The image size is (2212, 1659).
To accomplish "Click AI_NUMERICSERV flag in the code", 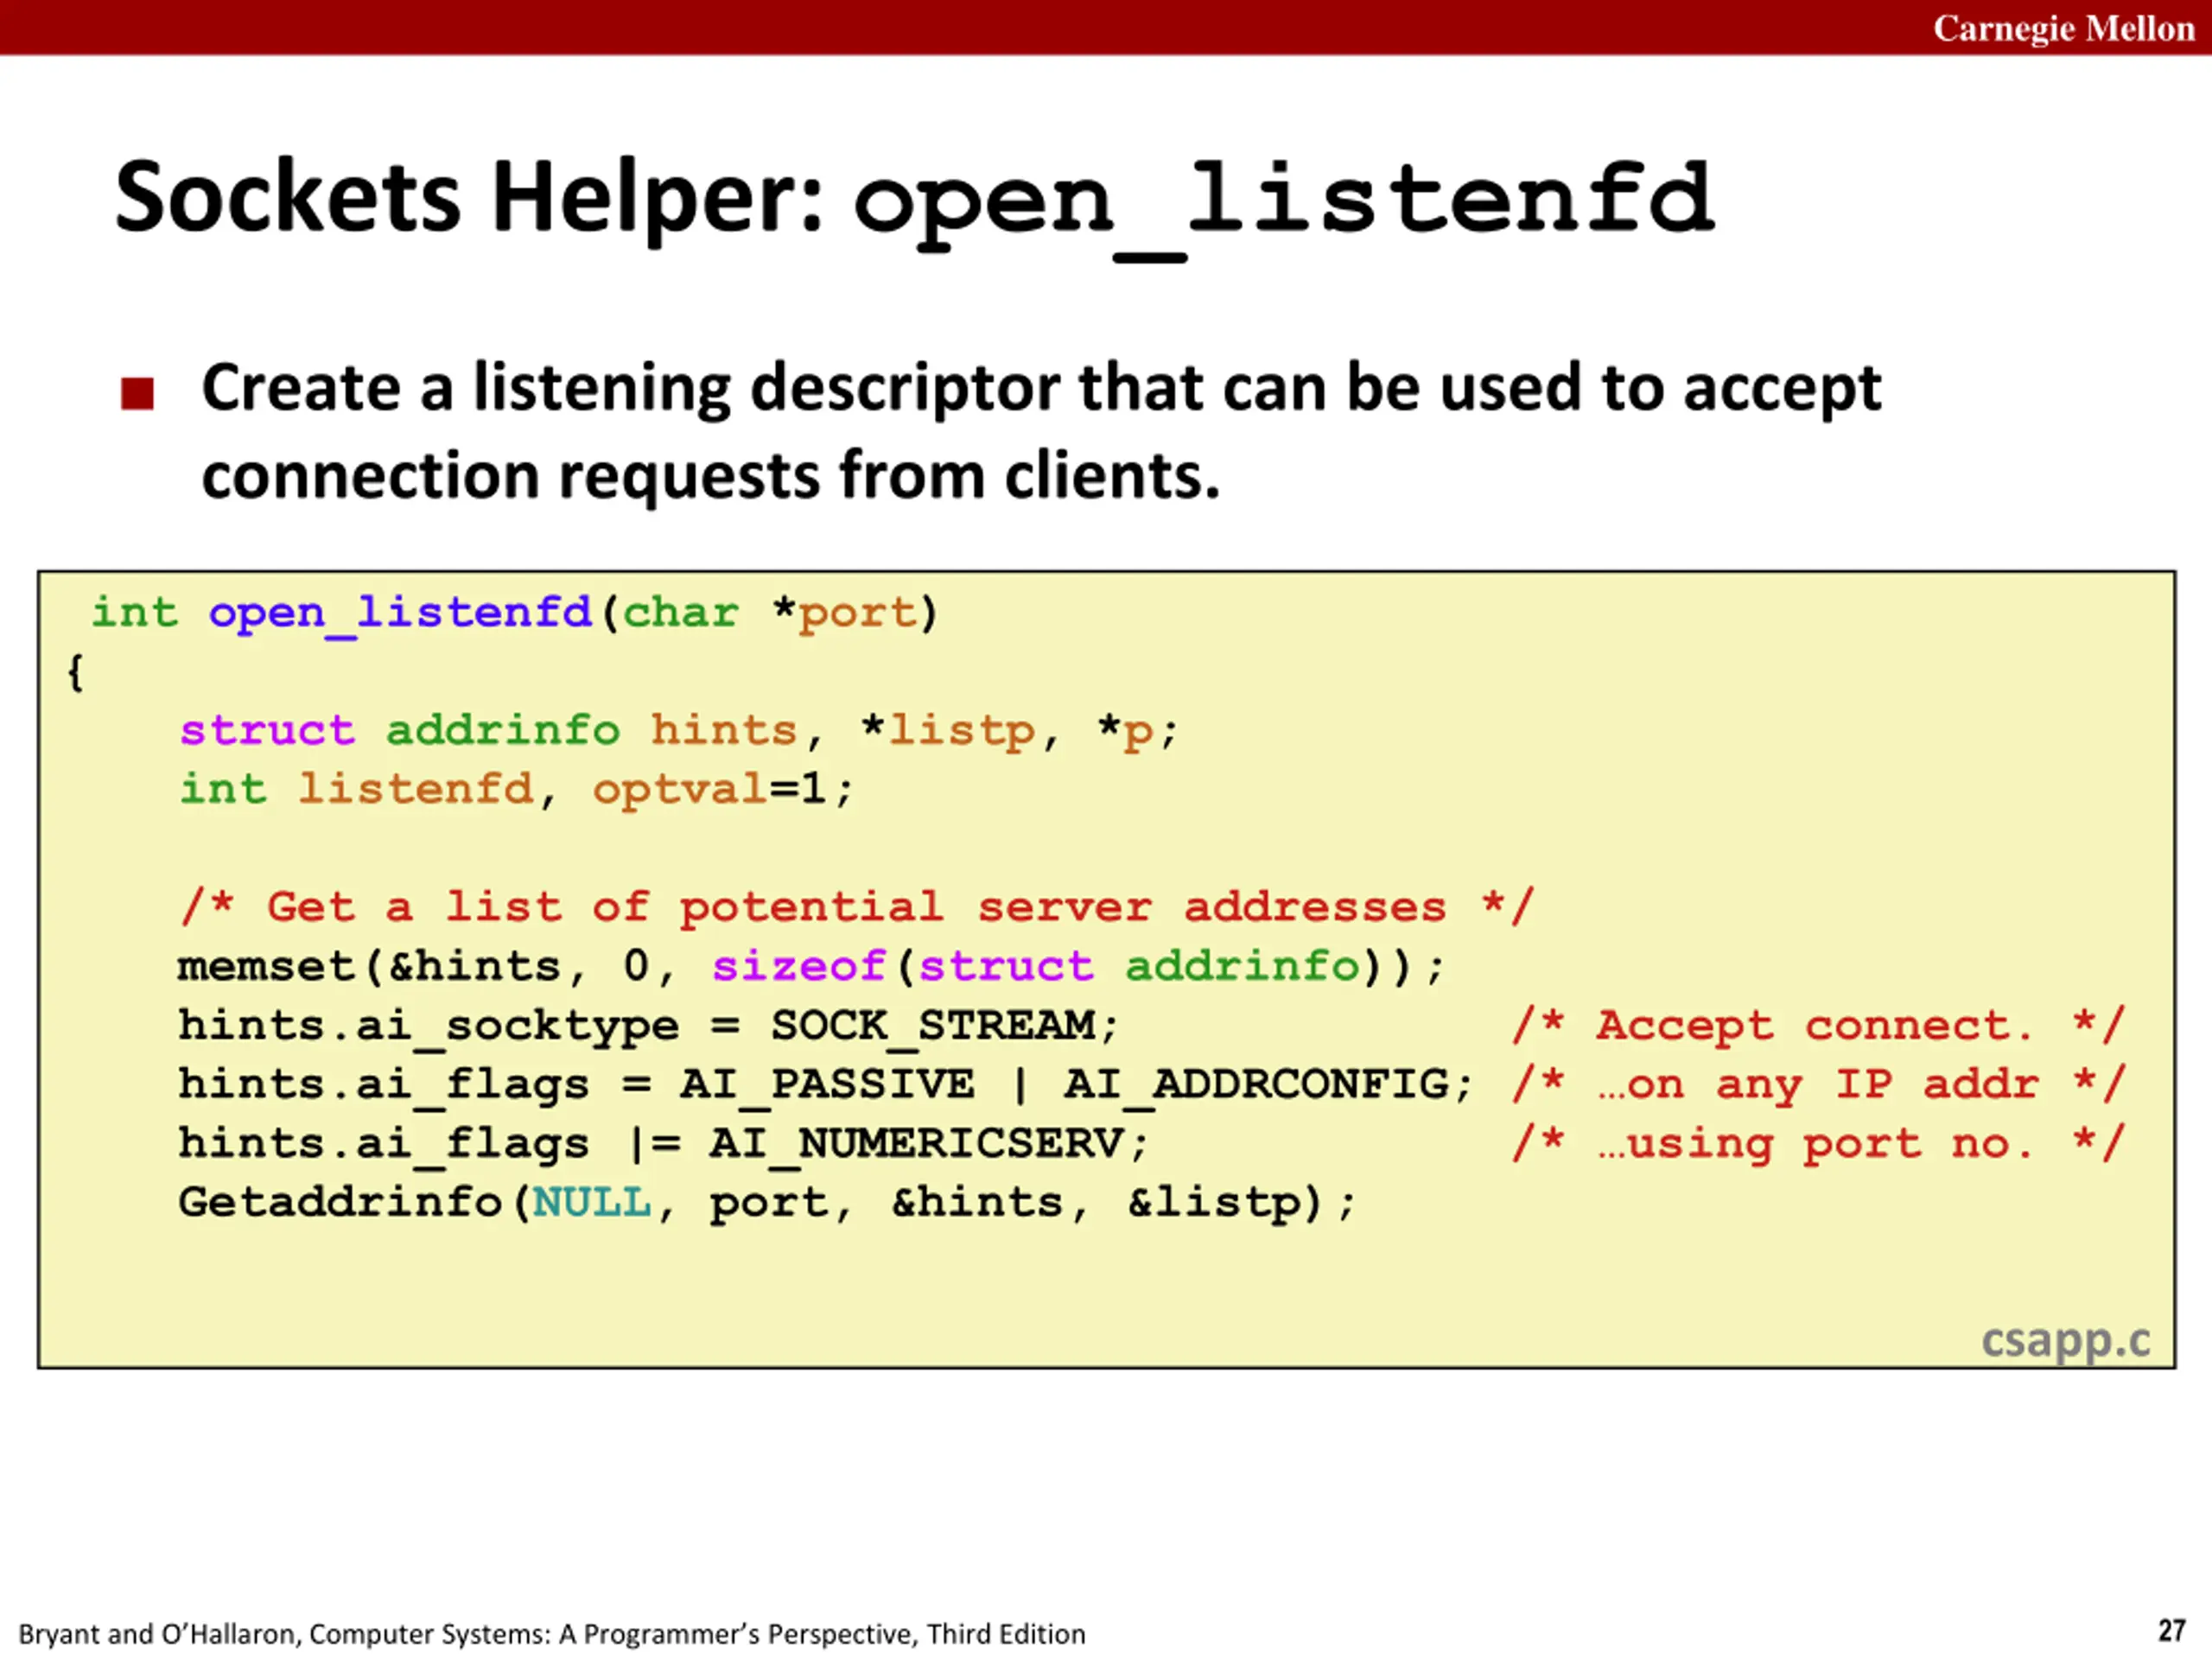I will pos(917,1143).
